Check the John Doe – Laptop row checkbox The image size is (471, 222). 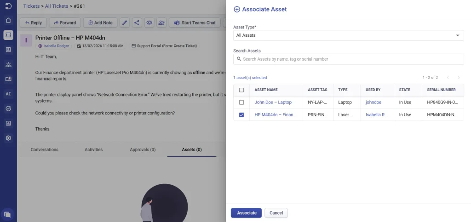point(241,102)
